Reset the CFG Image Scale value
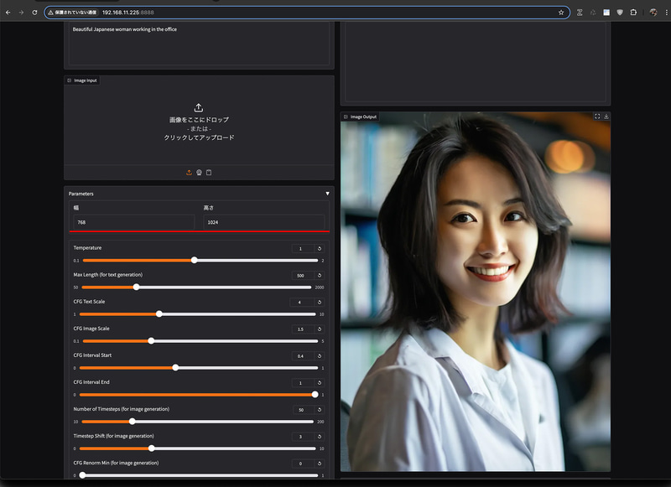The width and height of the screenshot is (671, 487). (x=320, y=329)
